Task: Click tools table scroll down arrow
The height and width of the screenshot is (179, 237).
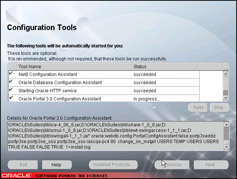Action: (x=226, y=98)
